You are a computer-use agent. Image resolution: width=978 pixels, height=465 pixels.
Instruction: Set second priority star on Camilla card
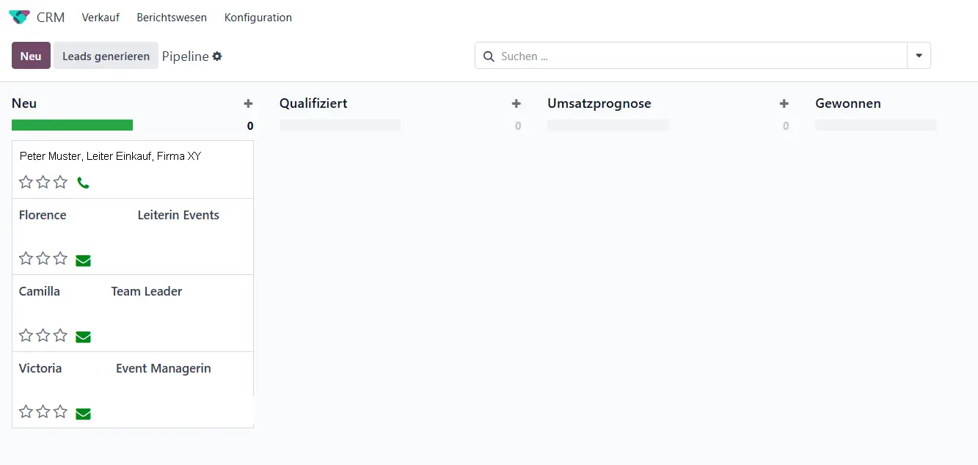tap(43, 335)
